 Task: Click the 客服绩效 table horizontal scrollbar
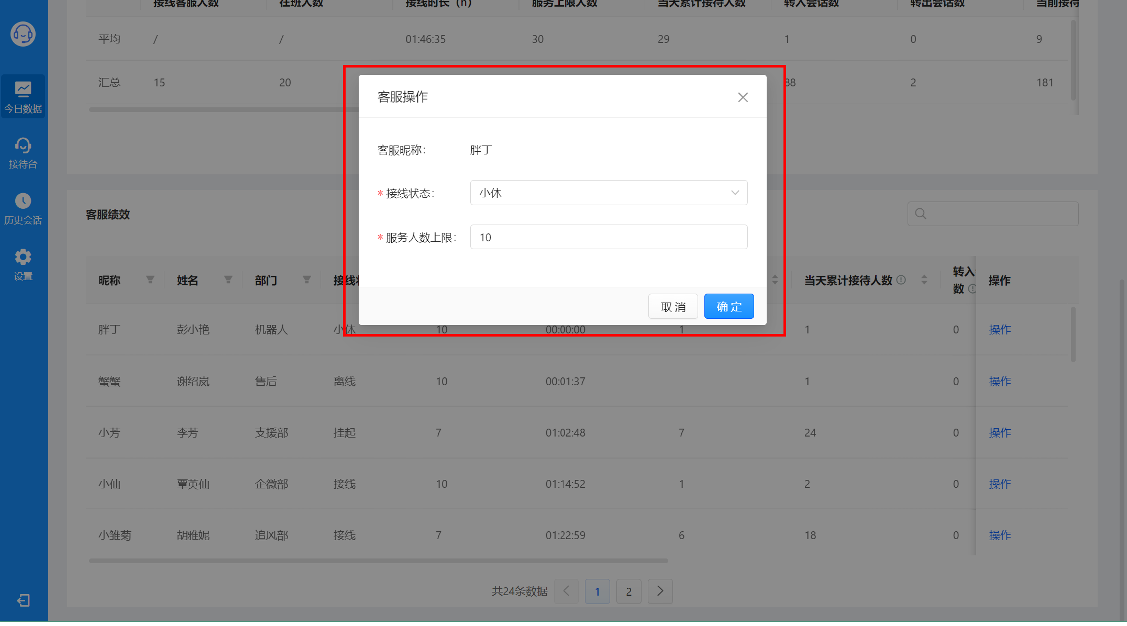[378, 561]
